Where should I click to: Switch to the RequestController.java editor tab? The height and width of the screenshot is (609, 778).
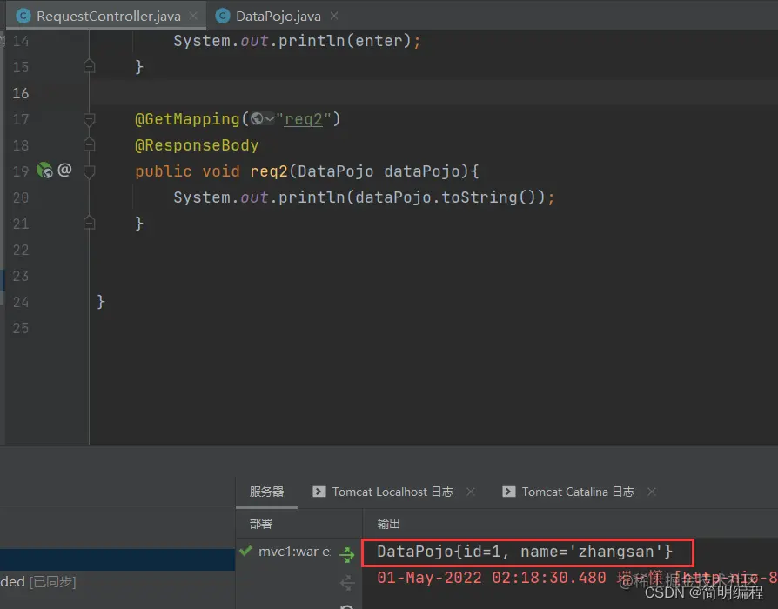[108, 17]
